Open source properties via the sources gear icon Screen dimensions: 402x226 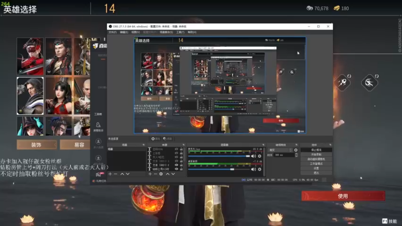(161, 174)
